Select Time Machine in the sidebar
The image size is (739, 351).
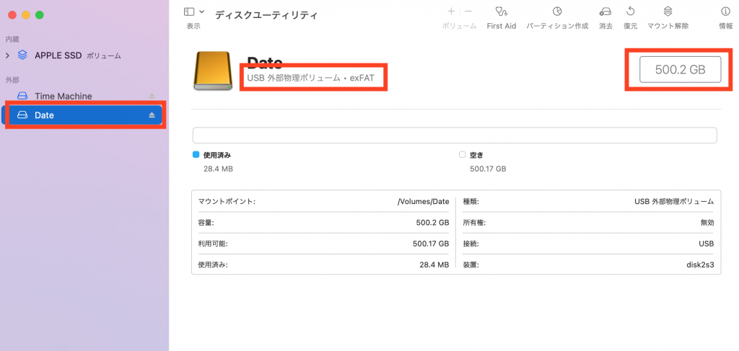point(63,96)
